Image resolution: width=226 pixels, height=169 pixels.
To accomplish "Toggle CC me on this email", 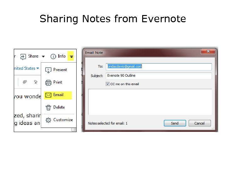I will [x=108, y=84].
